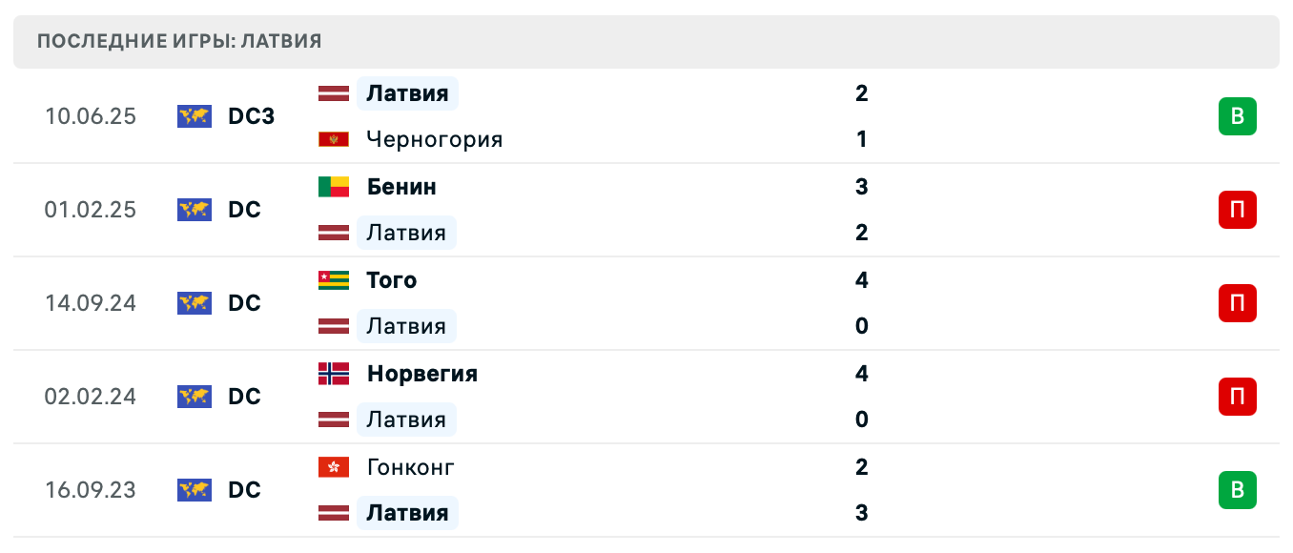Open the Черногория team link
This screenshot has width=1293, height=553.
tap(434, 139)
